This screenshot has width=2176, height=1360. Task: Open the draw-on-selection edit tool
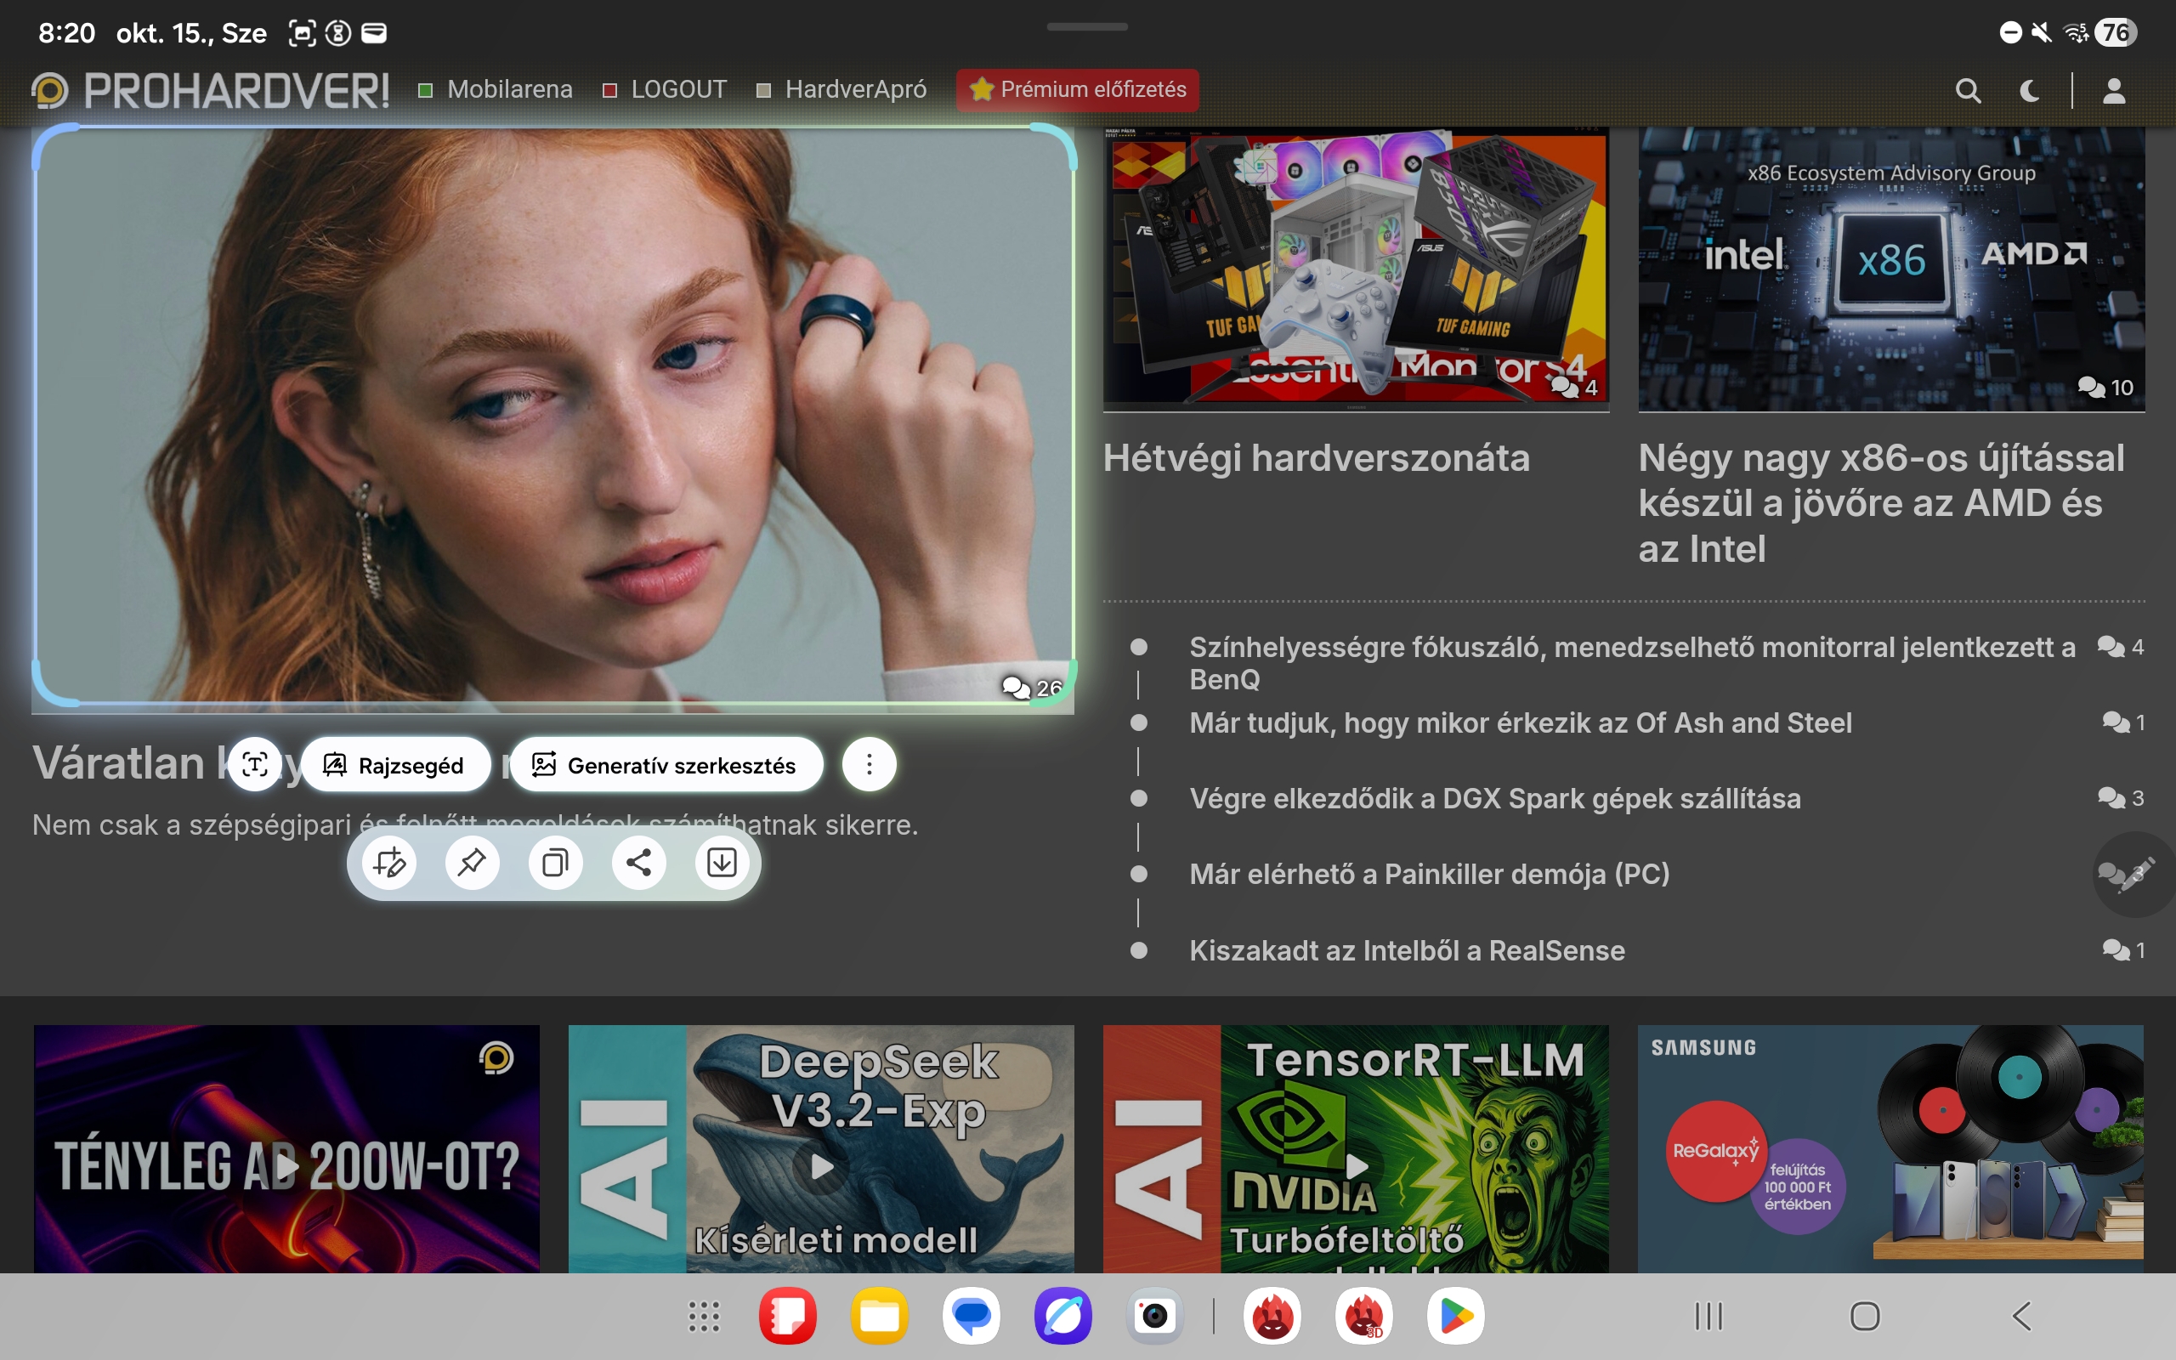(x=389, y=863)
